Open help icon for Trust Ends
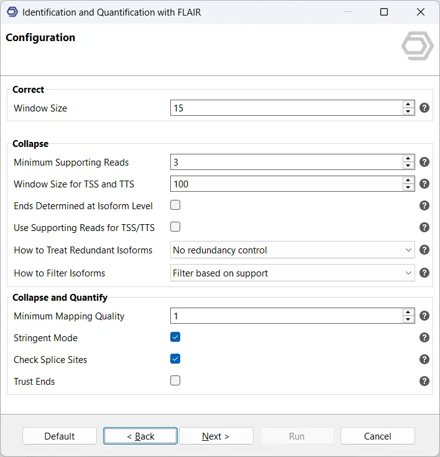 pos(424,381)
